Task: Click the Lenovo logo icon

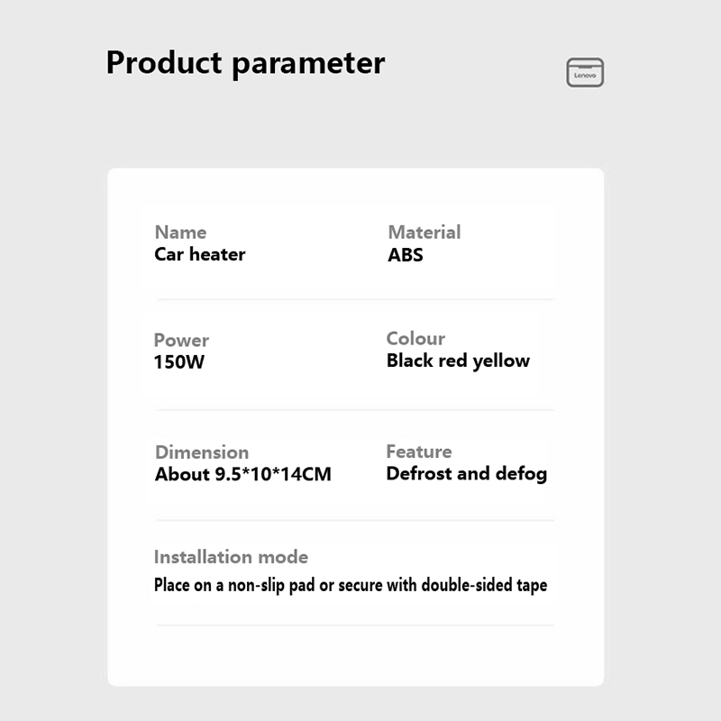Action: [x=585, y=73]
